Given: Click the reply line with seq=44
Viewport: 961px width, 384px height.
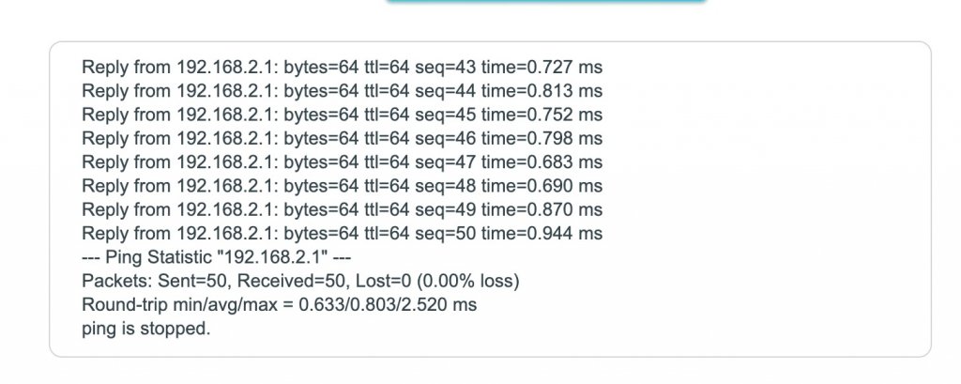Looking at the screenshot, I should pyautogui.click(x=342, y=91).
